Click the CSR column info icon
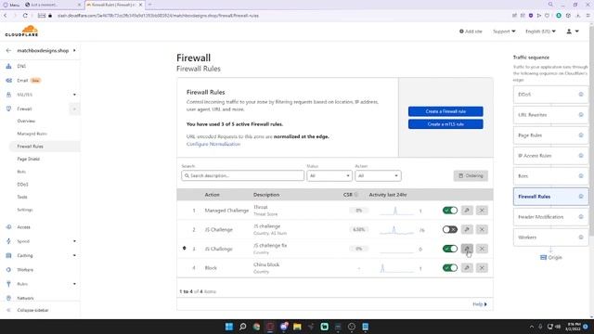 point(356,195)
